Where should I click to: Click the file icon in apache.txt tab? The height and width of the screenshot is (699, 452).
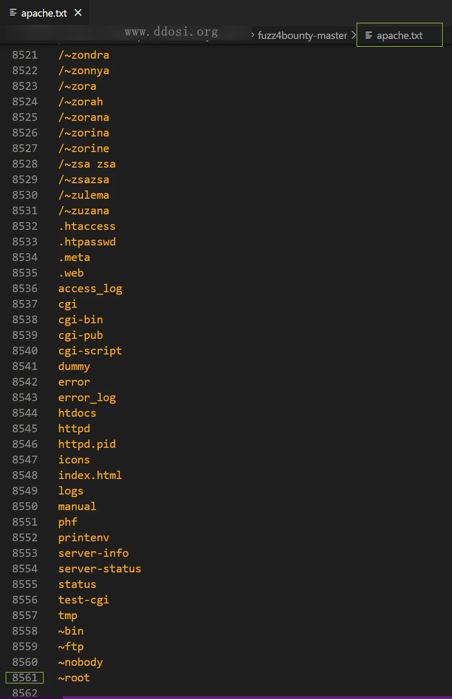pyautogui.click(x=13, y=13)
